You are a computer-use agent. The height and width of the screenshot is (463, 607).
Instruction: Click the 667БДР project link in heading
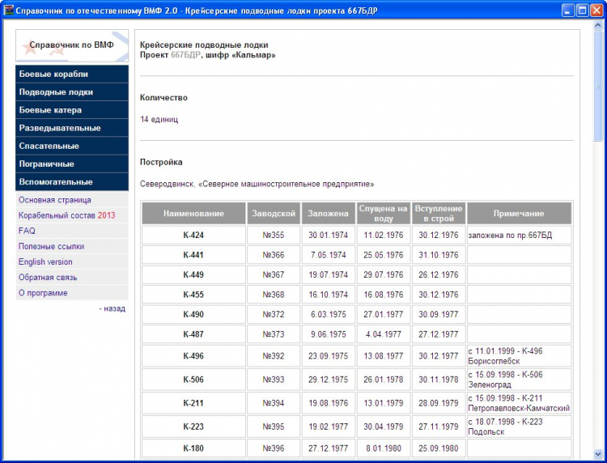[185, 55]
